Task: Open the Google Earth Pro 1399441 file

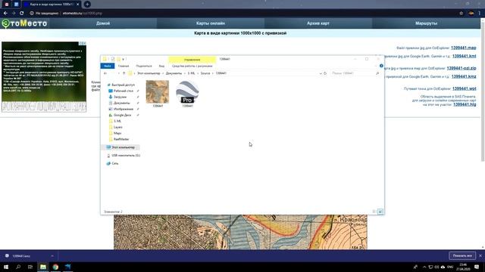Action: (187, 94)
